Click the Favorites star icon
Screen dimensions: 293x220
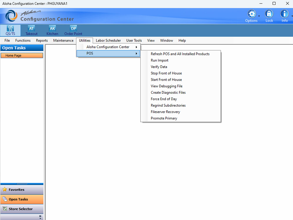[x=5, y=190]
